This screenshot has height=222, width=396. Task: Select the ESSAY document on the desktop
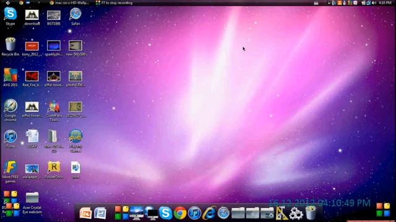pos(32,139)
